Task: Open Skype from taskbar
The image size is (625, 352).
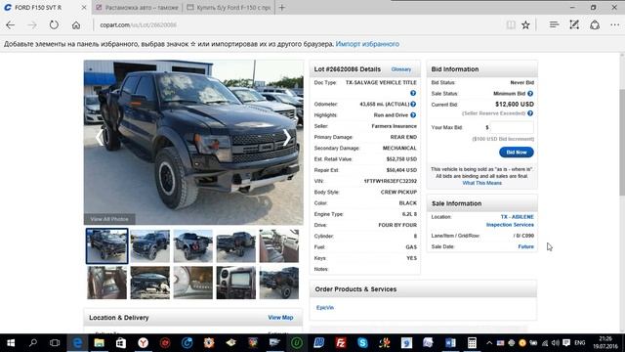Action: coord(362,343)
